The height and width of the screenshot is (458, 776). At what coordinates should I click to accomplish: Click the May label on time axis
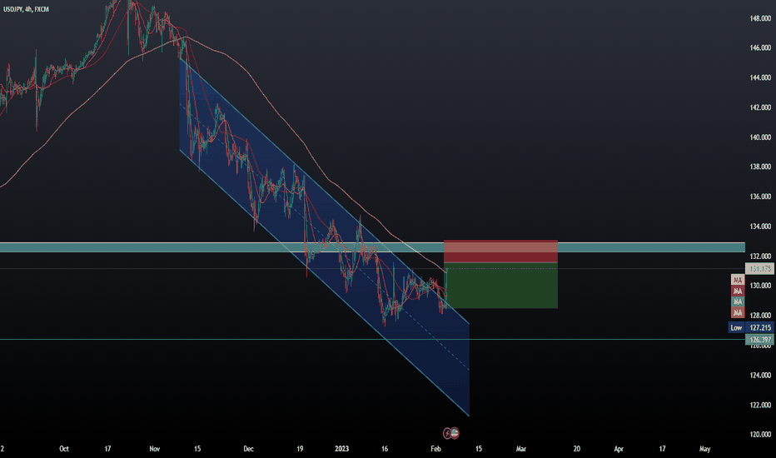point(704,449)
